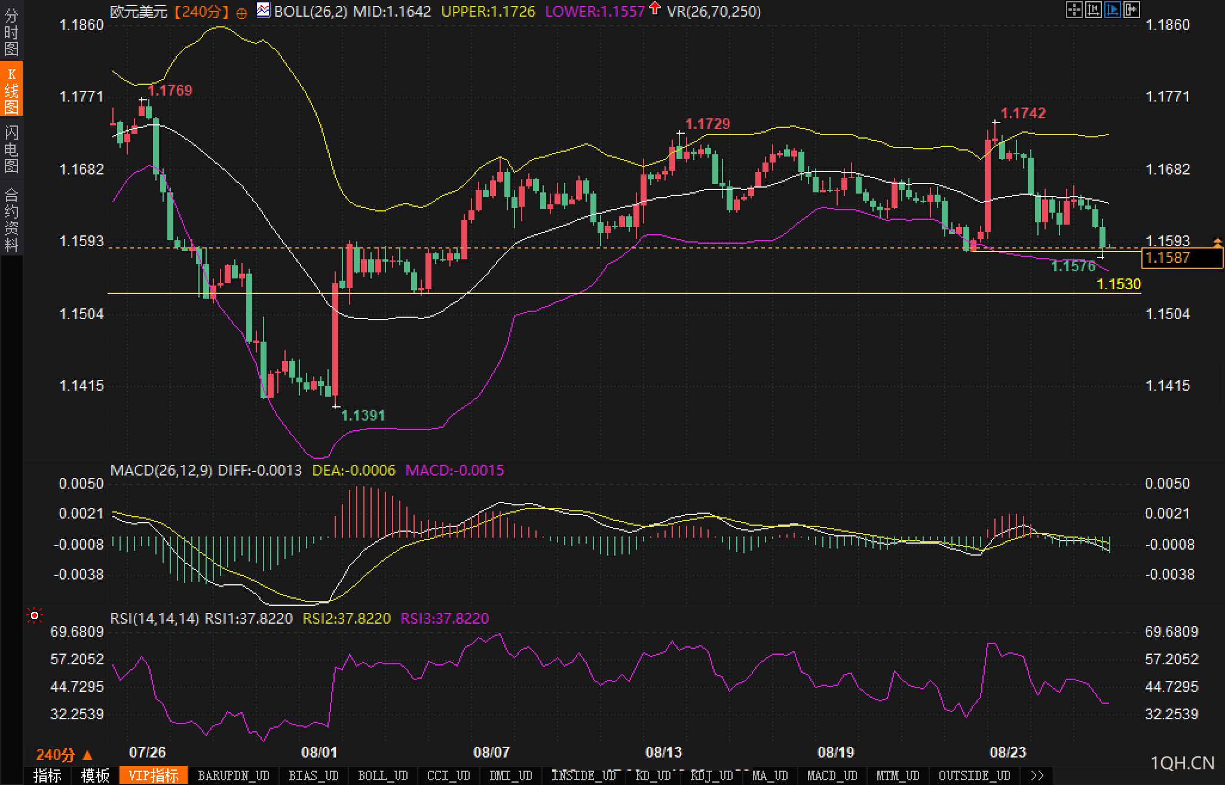Click the BOLL indicator chart icon
1225x785 pixels.
tap(263, 10)
